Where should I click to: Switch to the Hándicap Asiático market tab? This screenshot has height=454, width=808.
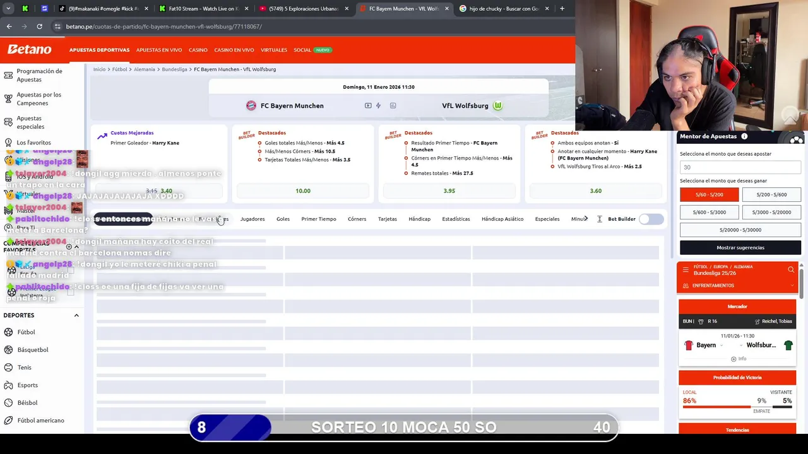(502, 219)
